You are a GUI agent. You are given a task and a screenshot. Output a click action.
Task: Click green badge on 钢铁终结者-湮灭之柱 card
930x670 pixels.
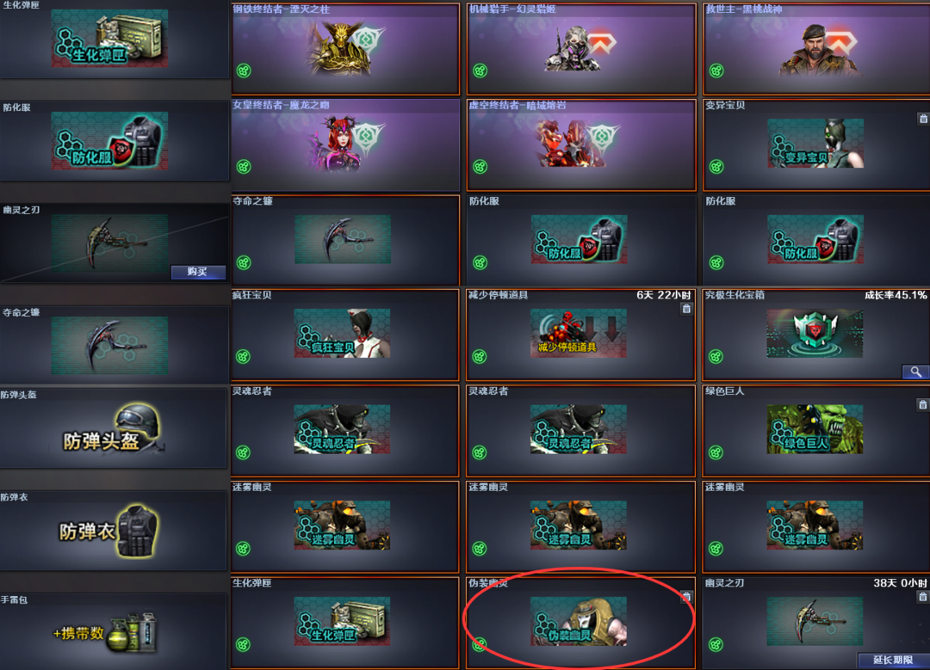coord(243,71)
